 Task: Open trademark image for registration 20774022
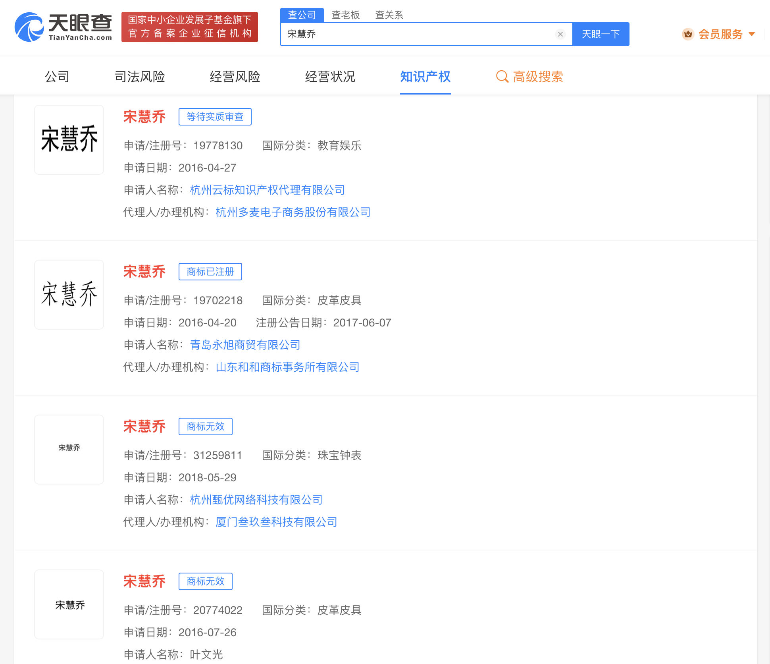pos(69,604)
